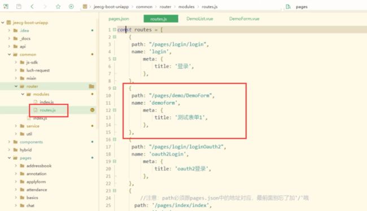Click jeecg-boot-uniapp in the breadcrumb

[x=111, y=7]
